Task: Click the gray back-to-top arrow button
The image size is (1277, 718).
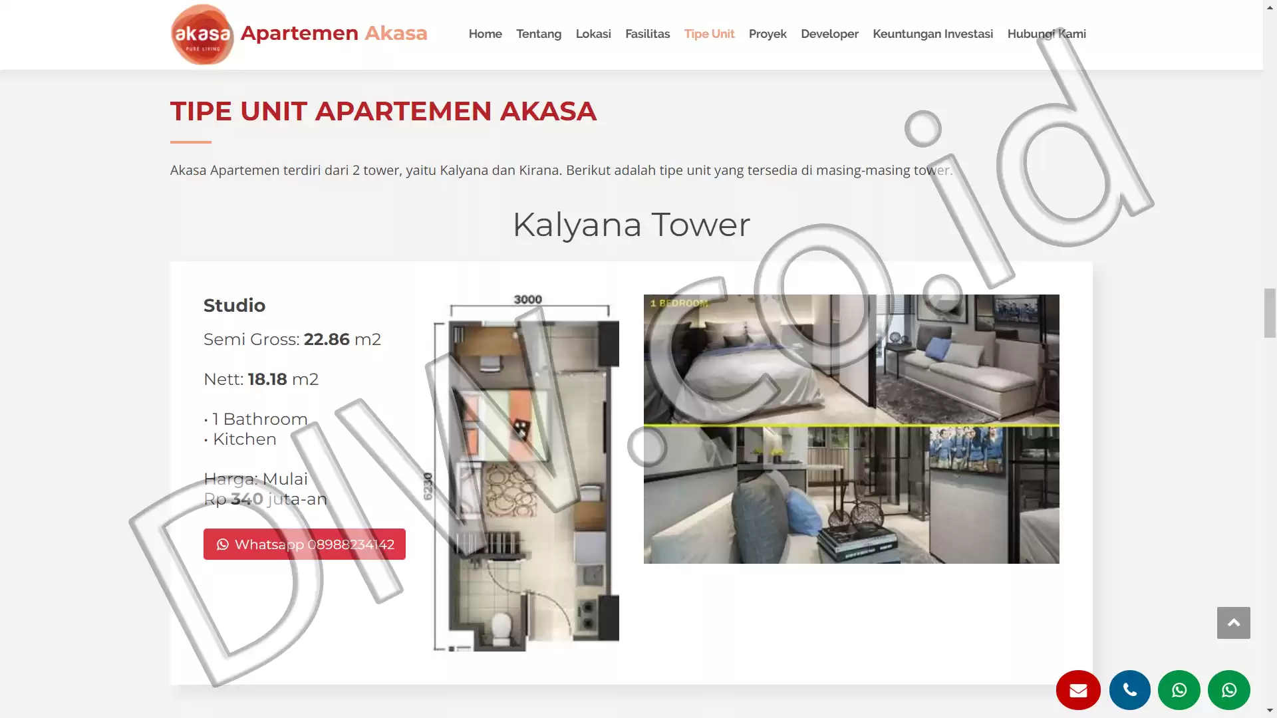Action: click(1233, 623)
